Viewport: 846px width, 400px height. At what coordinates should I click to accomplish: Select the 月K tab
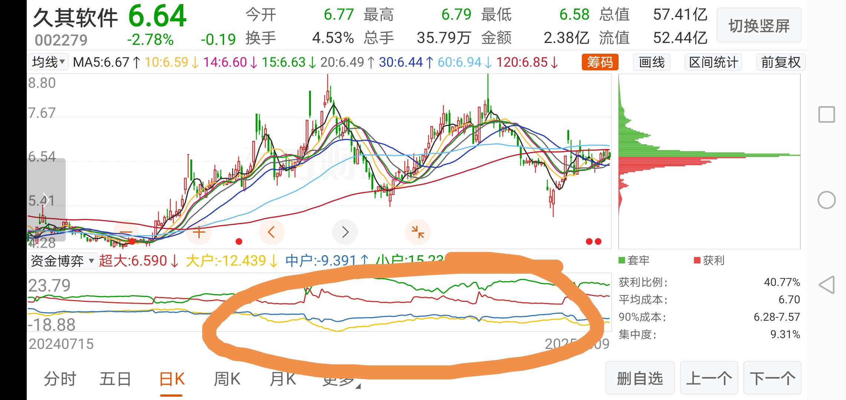pos(283,379)
